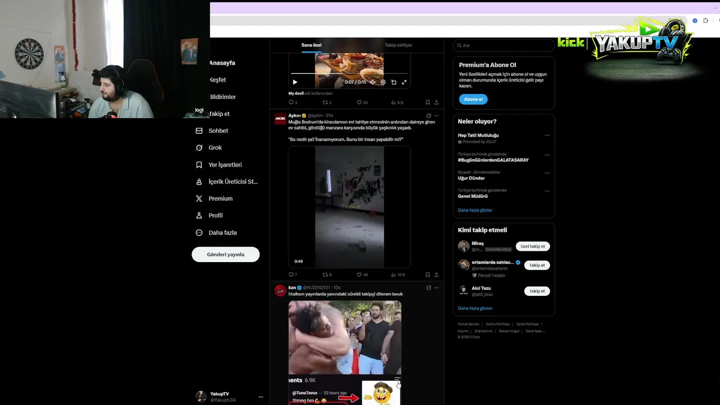The height and width of the screenshot is (405, 720).
Task: Open options for Hep Tatil Mutluluğu trend
Action: 547,135
